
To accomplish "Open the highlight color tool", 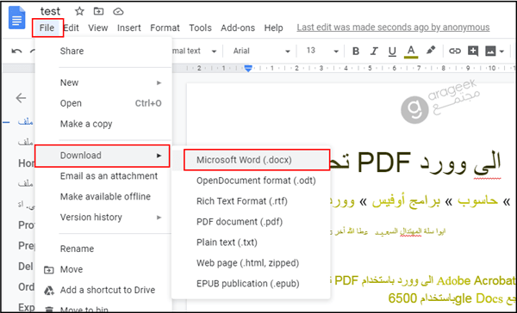I will 430,51.
